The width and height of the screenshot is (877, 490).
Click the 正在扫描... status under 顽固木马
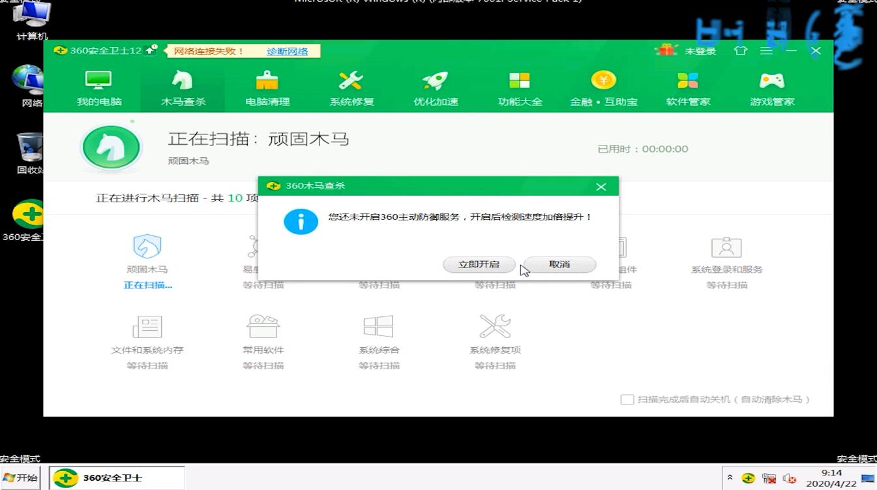click(148, 285)
